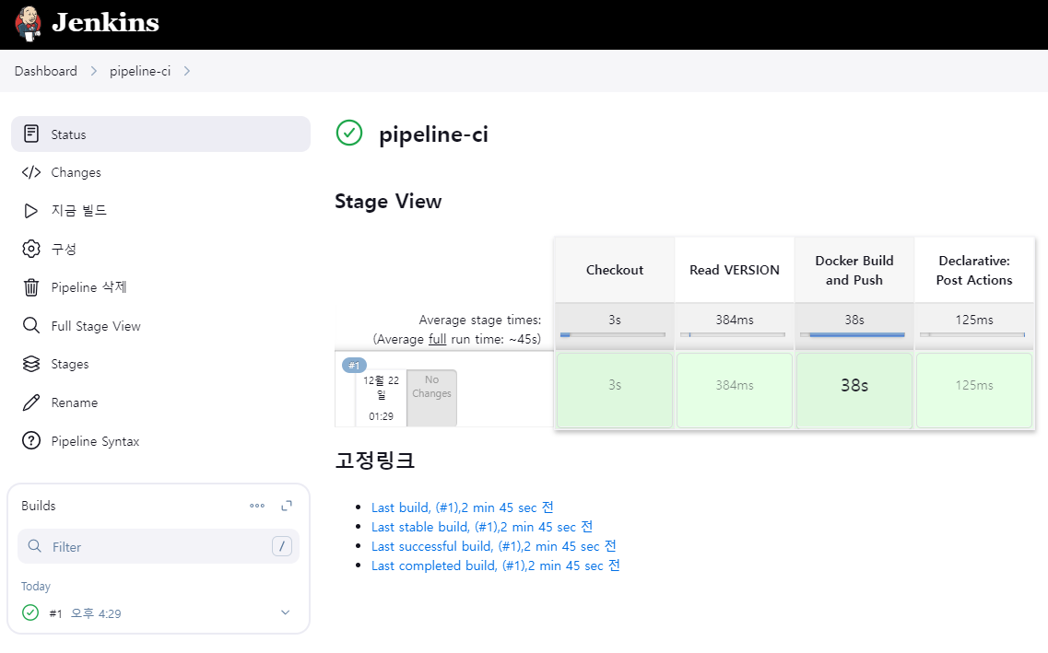Viewport: 1048px width, 653px height.
Task: Expand the build #1 dropdown chevron
Action: coord(286,612)
